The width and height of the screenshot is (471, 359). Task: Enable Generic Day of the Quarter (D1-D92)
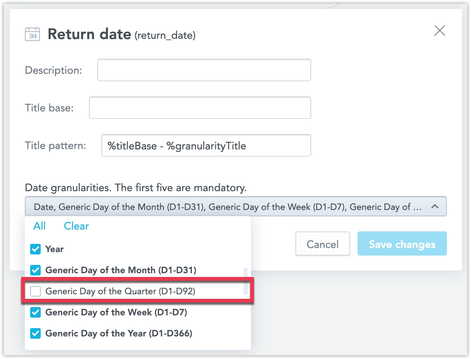(x=35, y=291)
